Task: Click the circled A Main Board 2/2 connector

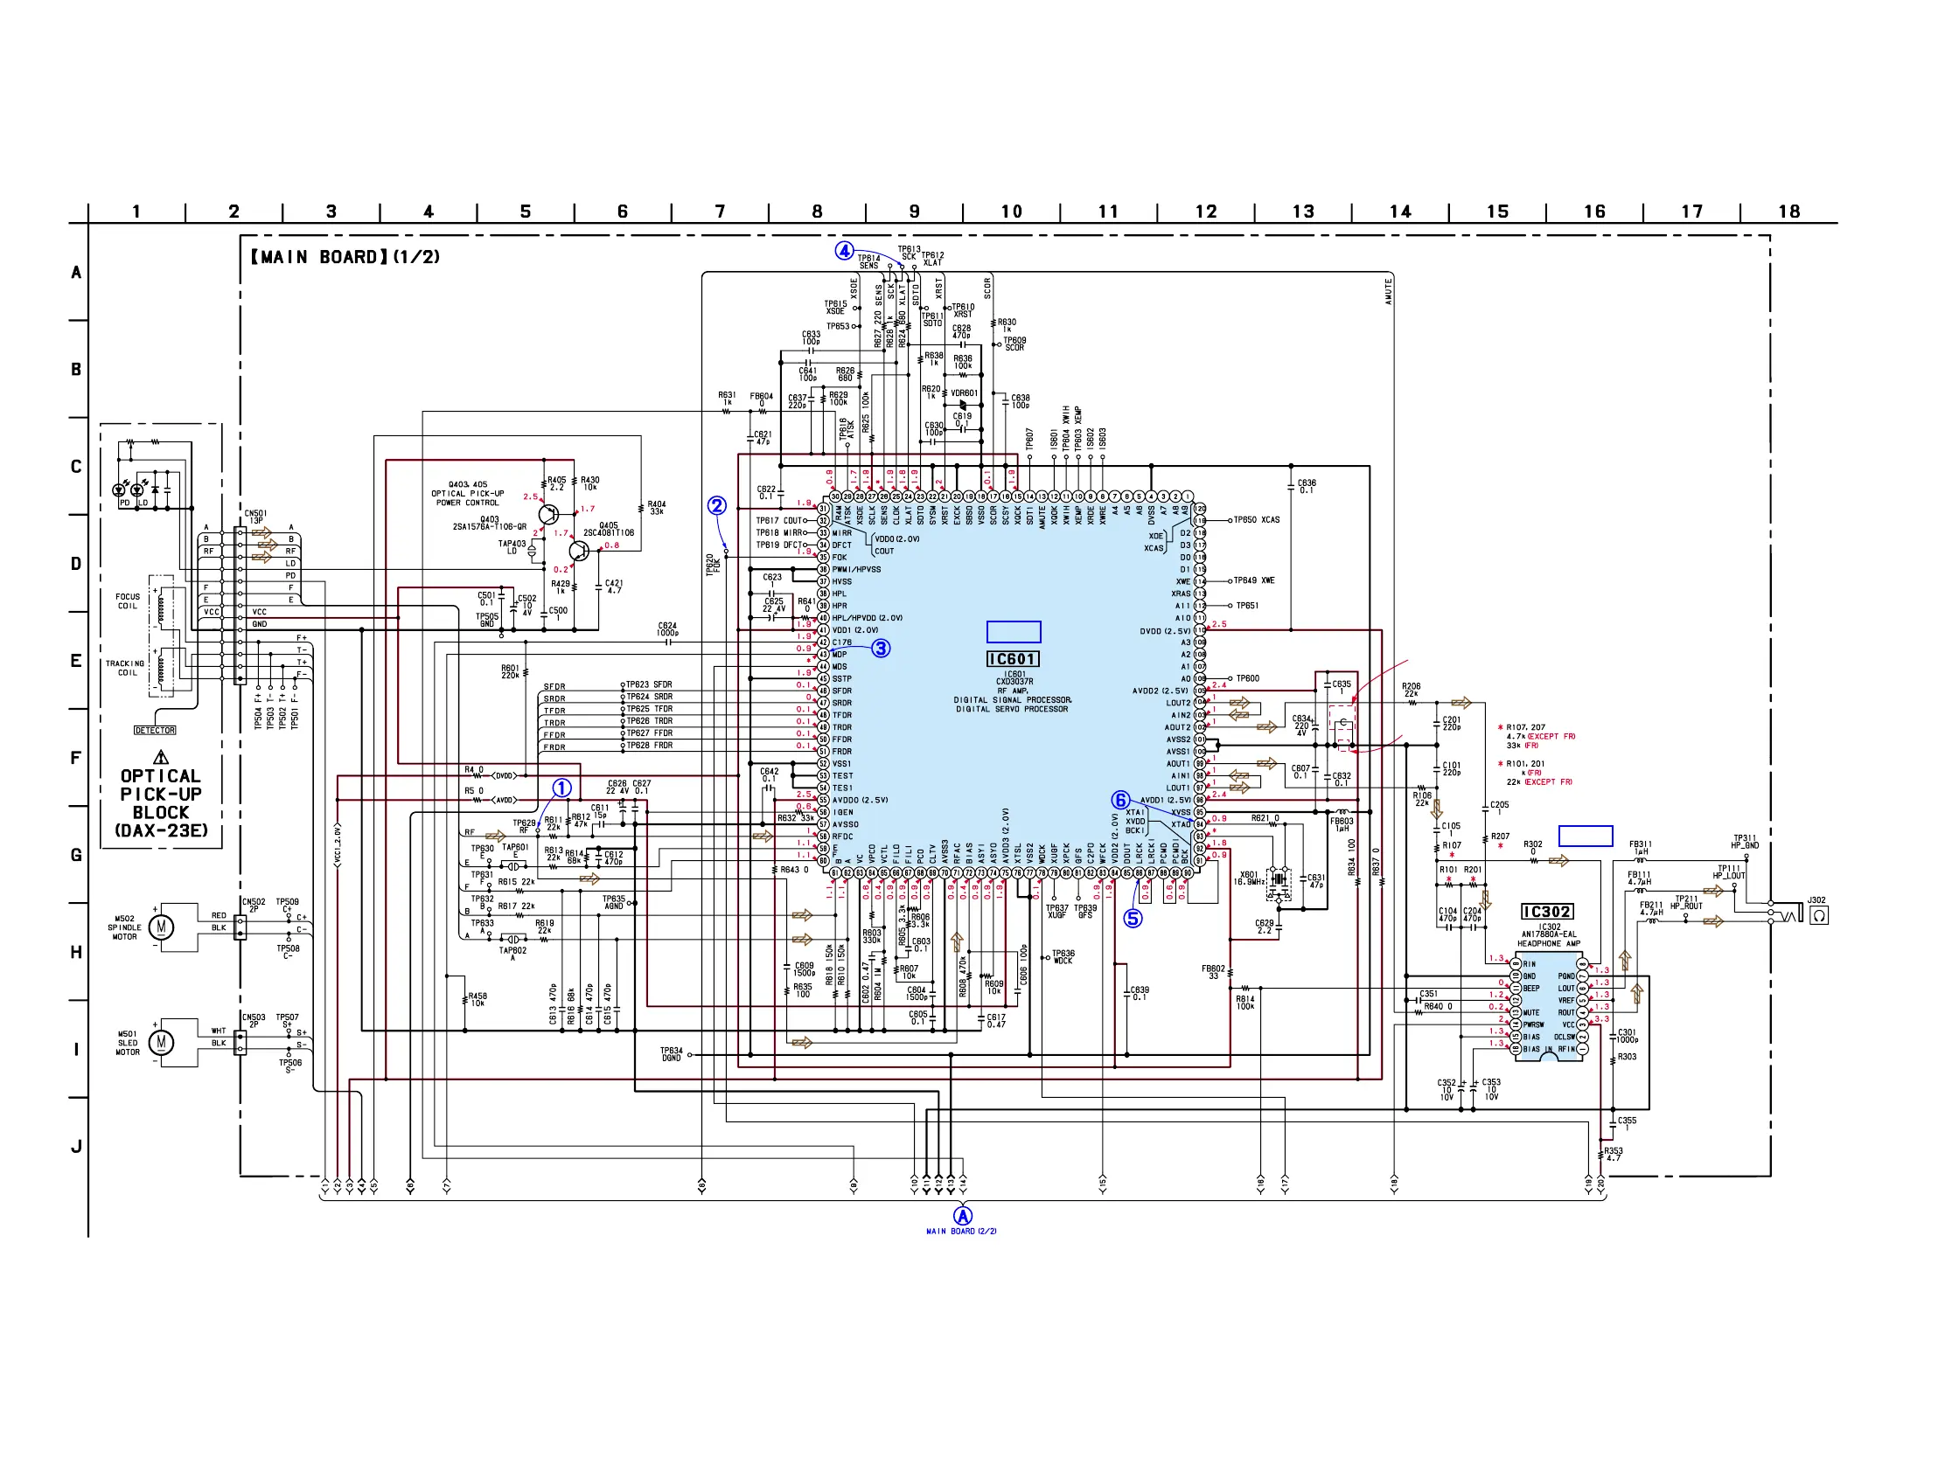Action: coord(962,1215)
